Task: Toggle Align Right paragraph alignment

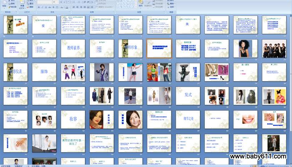Action: tap(81, 7)
